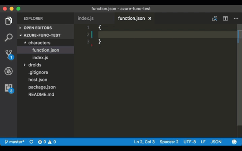Click the feedback smiley icon
This screenshot has height=151, width=242.
[234, 142]
